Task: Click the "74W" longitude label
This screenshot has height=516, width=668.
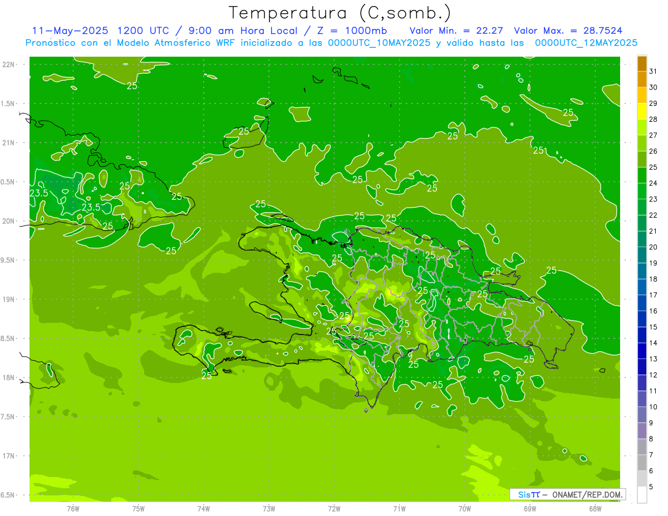Action: (x=203, y=508)
